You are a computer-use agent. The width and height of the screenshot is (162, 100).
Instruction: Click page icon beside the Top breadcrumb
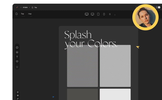33,7
